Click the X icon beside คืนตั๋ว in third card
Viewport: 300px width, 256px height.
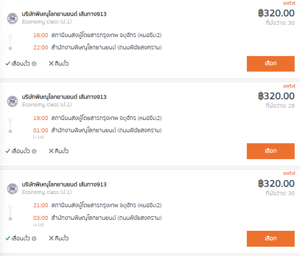click(x=51, y=238)
